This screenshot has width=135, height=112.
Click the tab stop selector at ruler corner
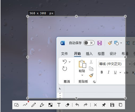(x=60, y=88)
